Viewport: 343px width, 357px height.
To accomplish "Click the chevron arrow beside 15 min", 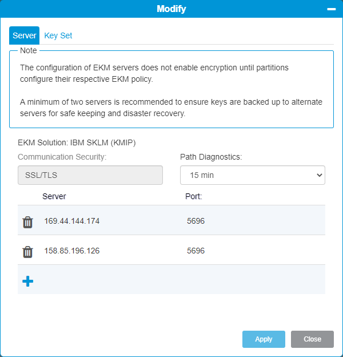I will coord(320,175).
